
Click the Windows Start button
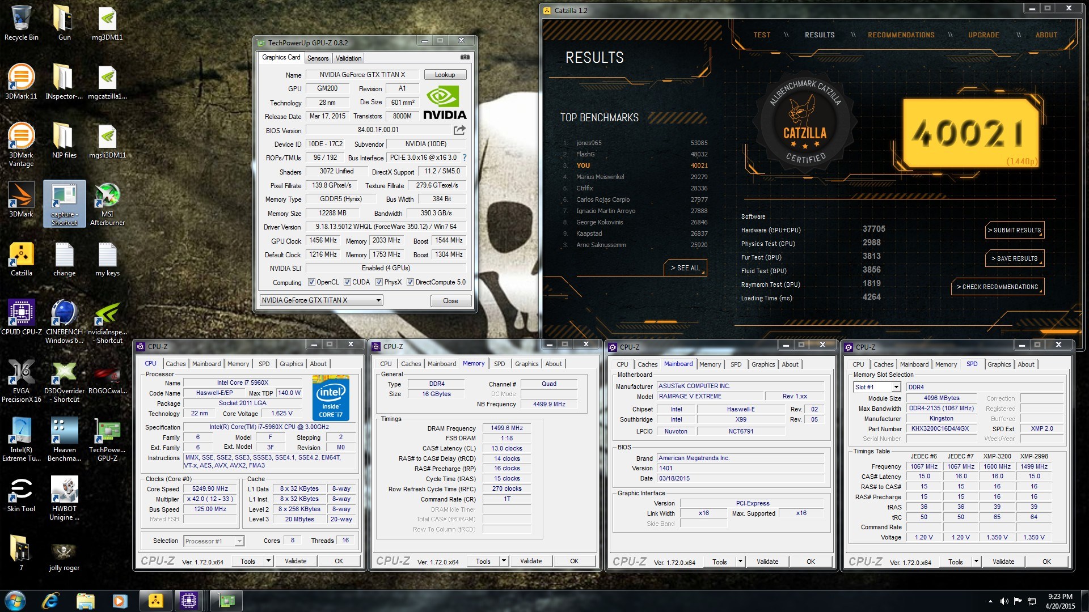pyautogui.click(x=15, y=601)
